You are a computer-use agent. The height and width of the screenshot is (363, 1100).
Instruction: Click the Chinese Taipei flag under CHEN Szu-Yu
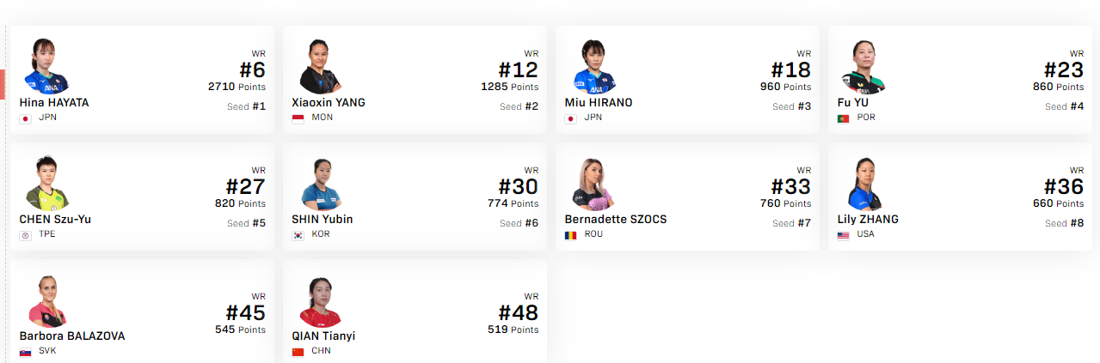tap(26, 235)
